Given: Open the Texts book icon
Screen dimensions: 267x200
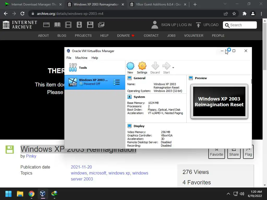Looking at the screenshot, I should (57, 25).
